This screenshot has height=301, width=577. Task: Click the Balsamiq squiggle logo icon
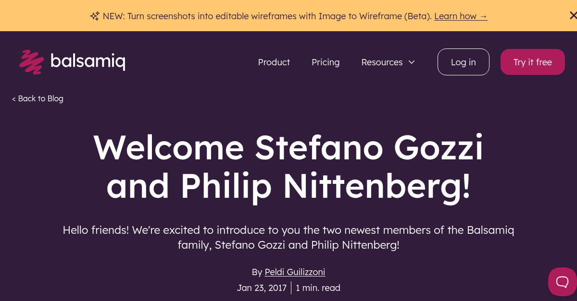click(31, 61)
